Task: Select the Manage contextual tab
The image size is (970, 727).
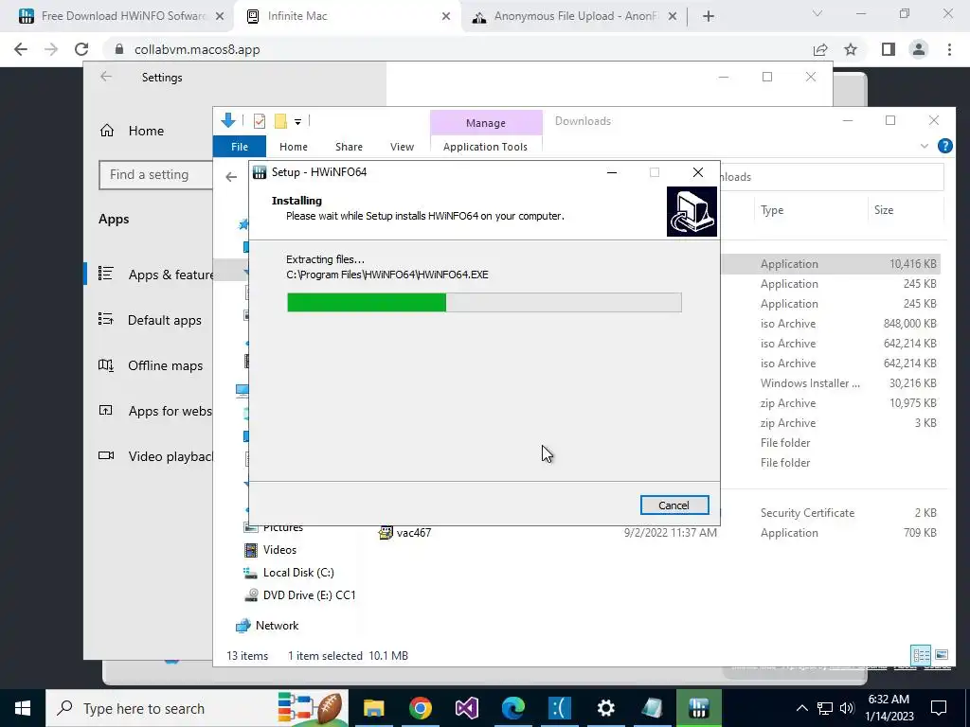Action: coord(486,123)
